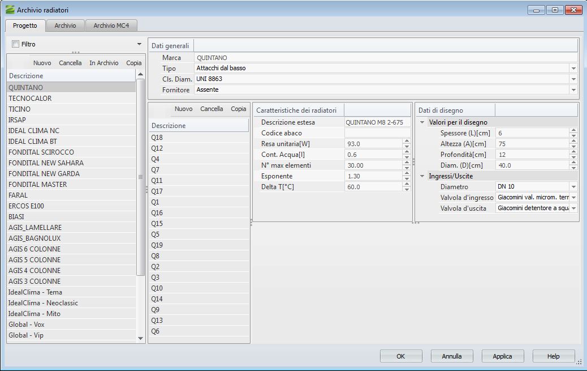The width and height of the screenshot is (587, 371).
Task: Click the Annulla button
Action: click(x=451, y=356)
